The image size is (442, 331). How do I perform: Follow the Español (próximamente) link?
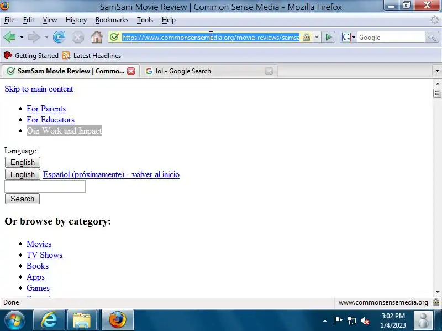click(x=111, y=174)
